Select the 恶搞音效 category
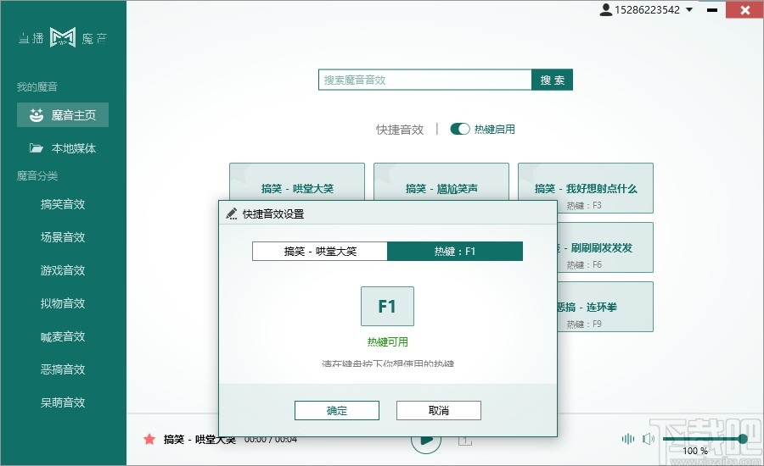 point(63,369)
